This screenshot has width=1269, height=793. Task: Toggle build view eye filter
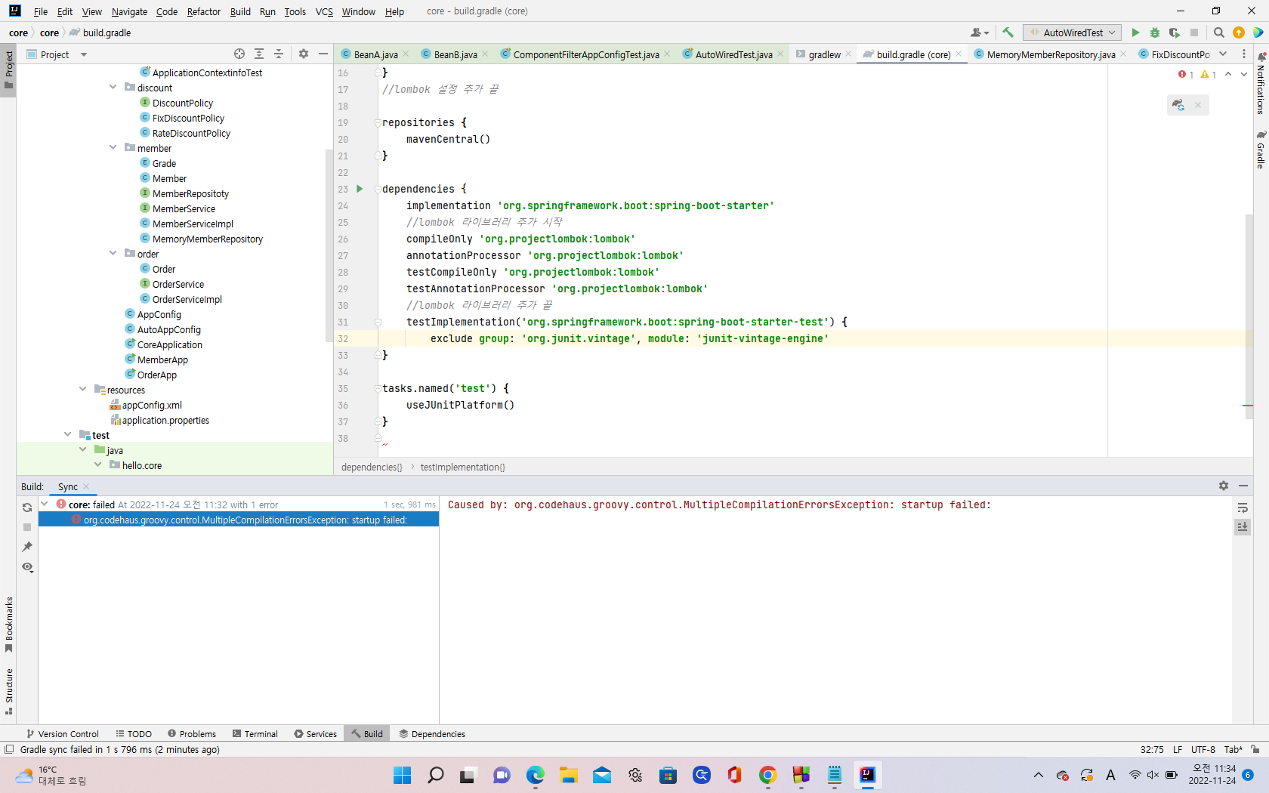point(27,567)
